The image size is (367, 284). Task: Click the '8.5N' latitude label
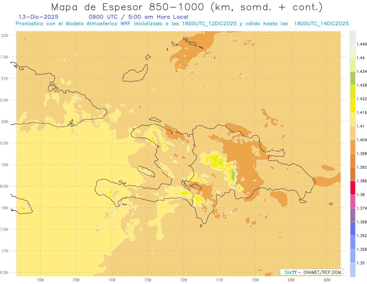pyautogui.click(x=4, y=186)
